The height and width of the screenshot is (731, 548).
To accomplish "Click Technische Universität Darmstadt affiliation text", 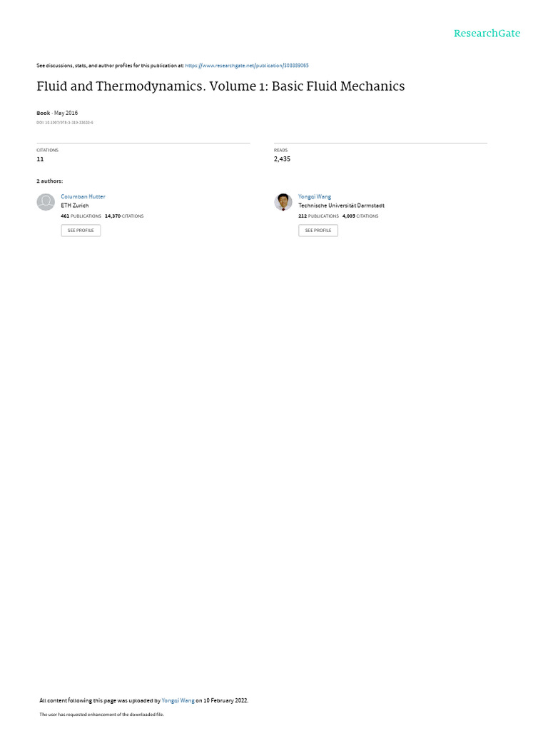I will 341,206.
